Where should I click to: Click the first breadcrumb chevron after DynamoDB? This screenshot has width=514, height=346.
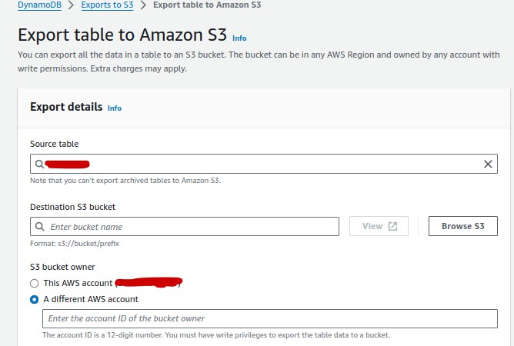[x=71, y=5]
